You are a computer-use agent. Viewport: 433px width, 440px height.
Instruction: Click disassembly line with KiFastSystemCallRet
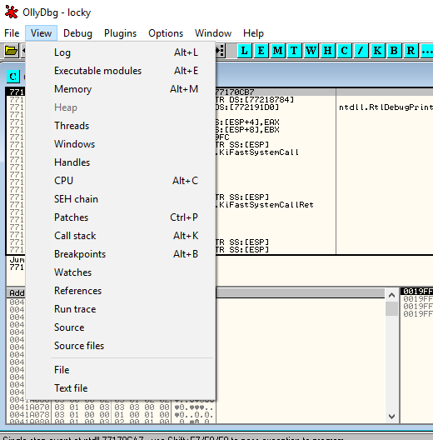(264, 205)
